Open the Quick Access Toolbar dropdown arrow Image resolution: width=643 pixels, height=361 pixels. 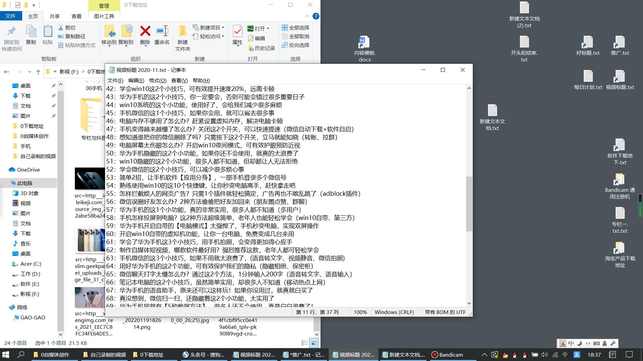tap(34, 5)
